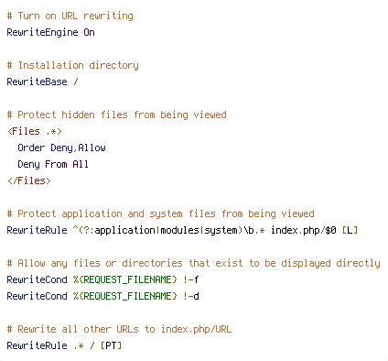Click the RewriteCond ending in '!-d'
Viewport: 388px width, 361px height.
pyautogui.click(x=102, y=296)
